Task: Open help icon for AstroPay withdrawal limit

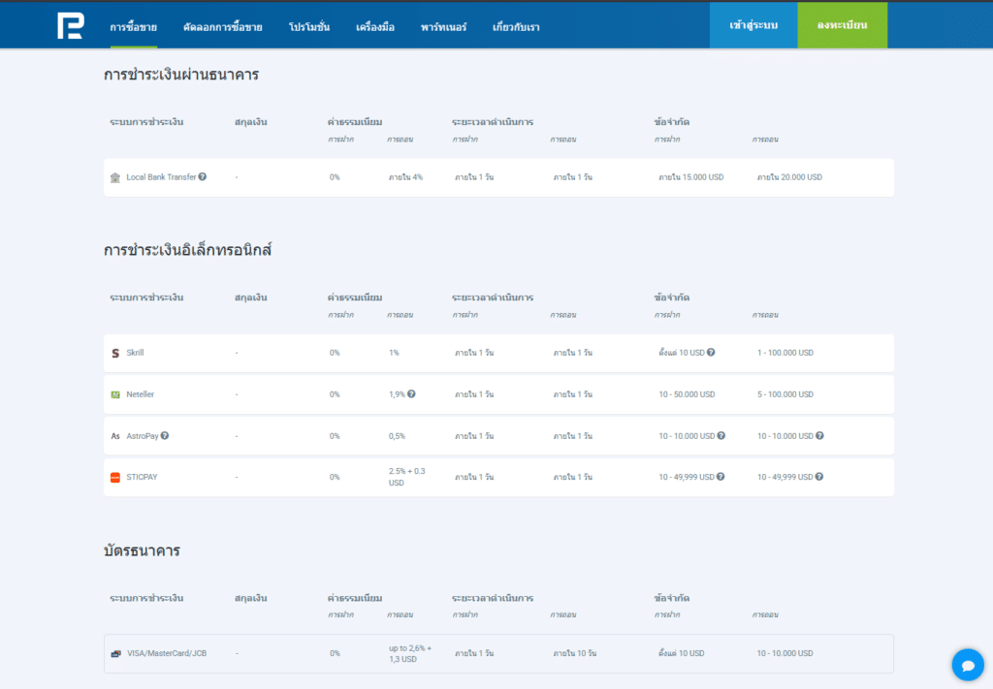Action: coord(819,435)
